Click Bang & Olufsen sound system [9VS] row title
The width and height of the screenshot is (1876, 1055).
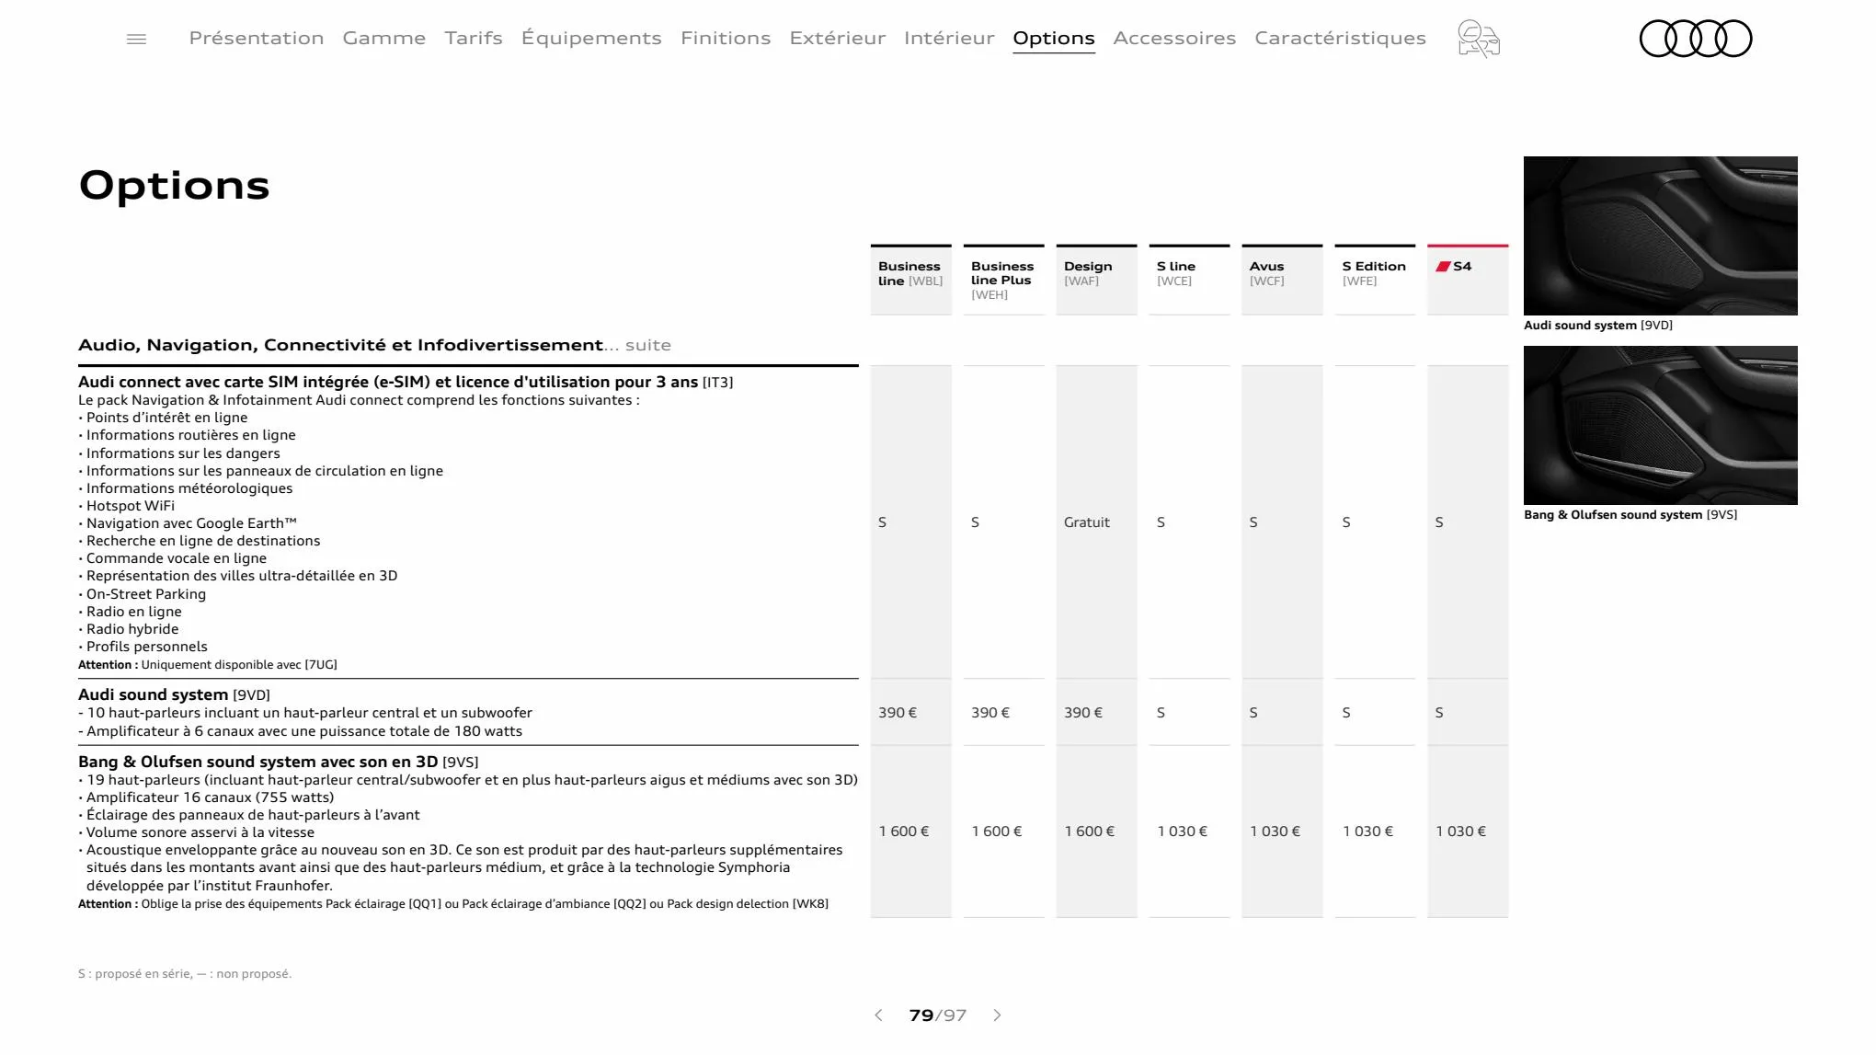pyautogui.click(x=279, y=762)
